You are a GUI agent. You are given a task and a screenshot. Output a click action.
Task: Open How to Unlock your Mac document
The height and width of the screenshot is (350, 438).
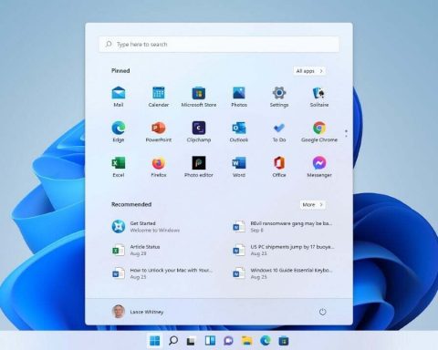click(x=162, y=273)
